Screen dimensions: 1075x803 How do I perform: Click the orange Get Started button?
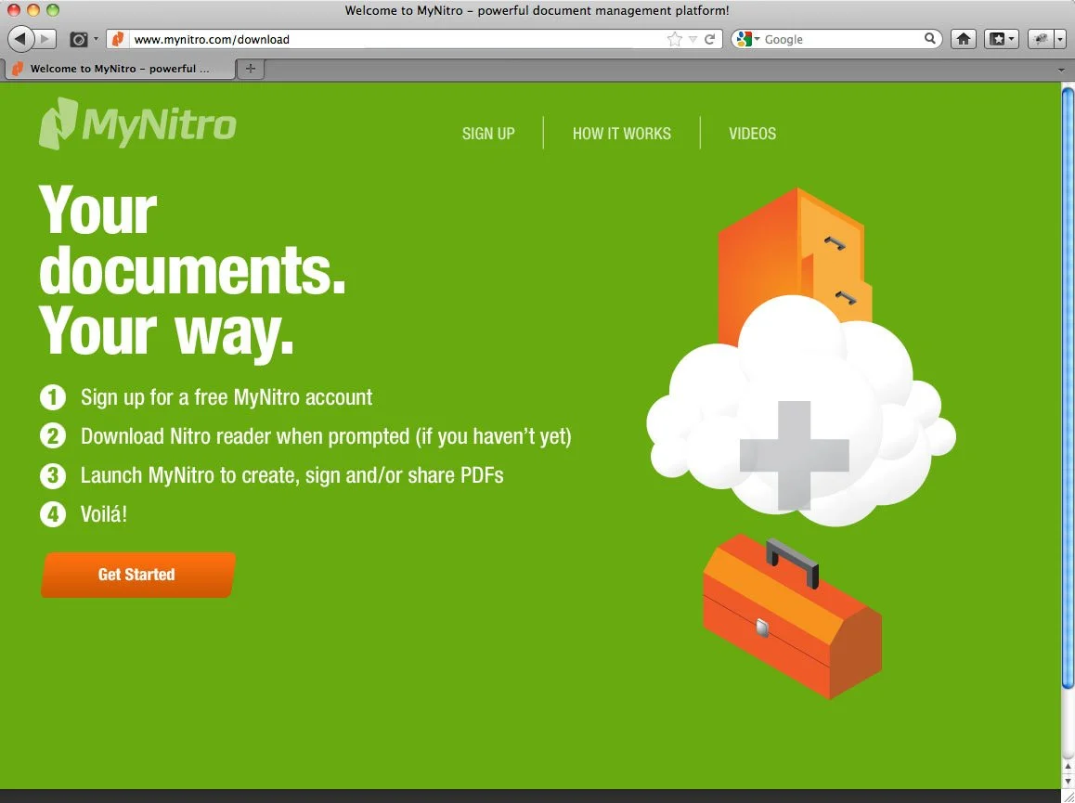(137, 575)
